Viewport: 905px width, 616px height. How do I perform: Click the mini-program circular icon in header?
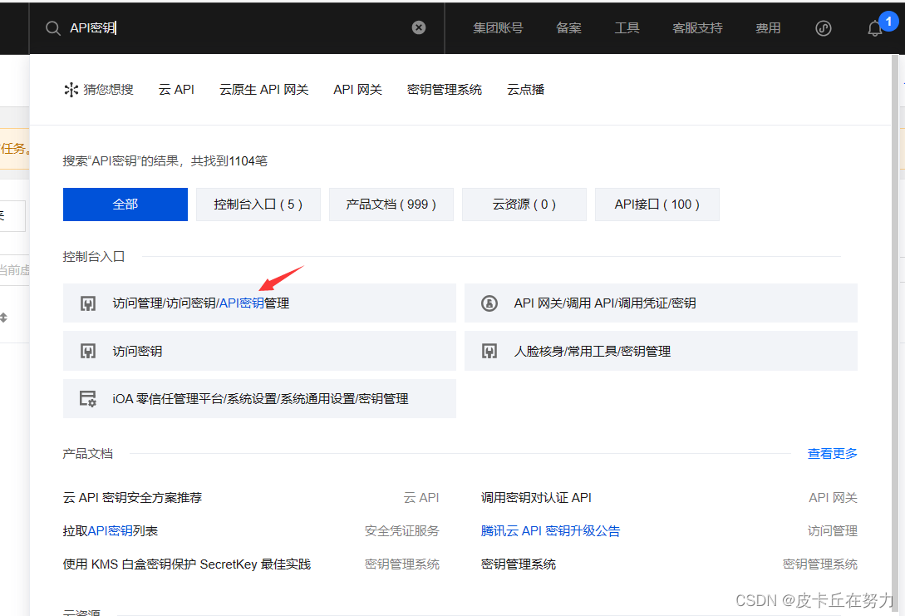pyautogui.click(x=823, y=28)
